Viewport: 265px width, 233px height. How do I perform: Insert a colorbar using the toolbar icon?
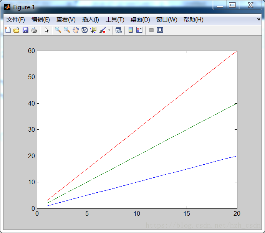tap(131, 30)
